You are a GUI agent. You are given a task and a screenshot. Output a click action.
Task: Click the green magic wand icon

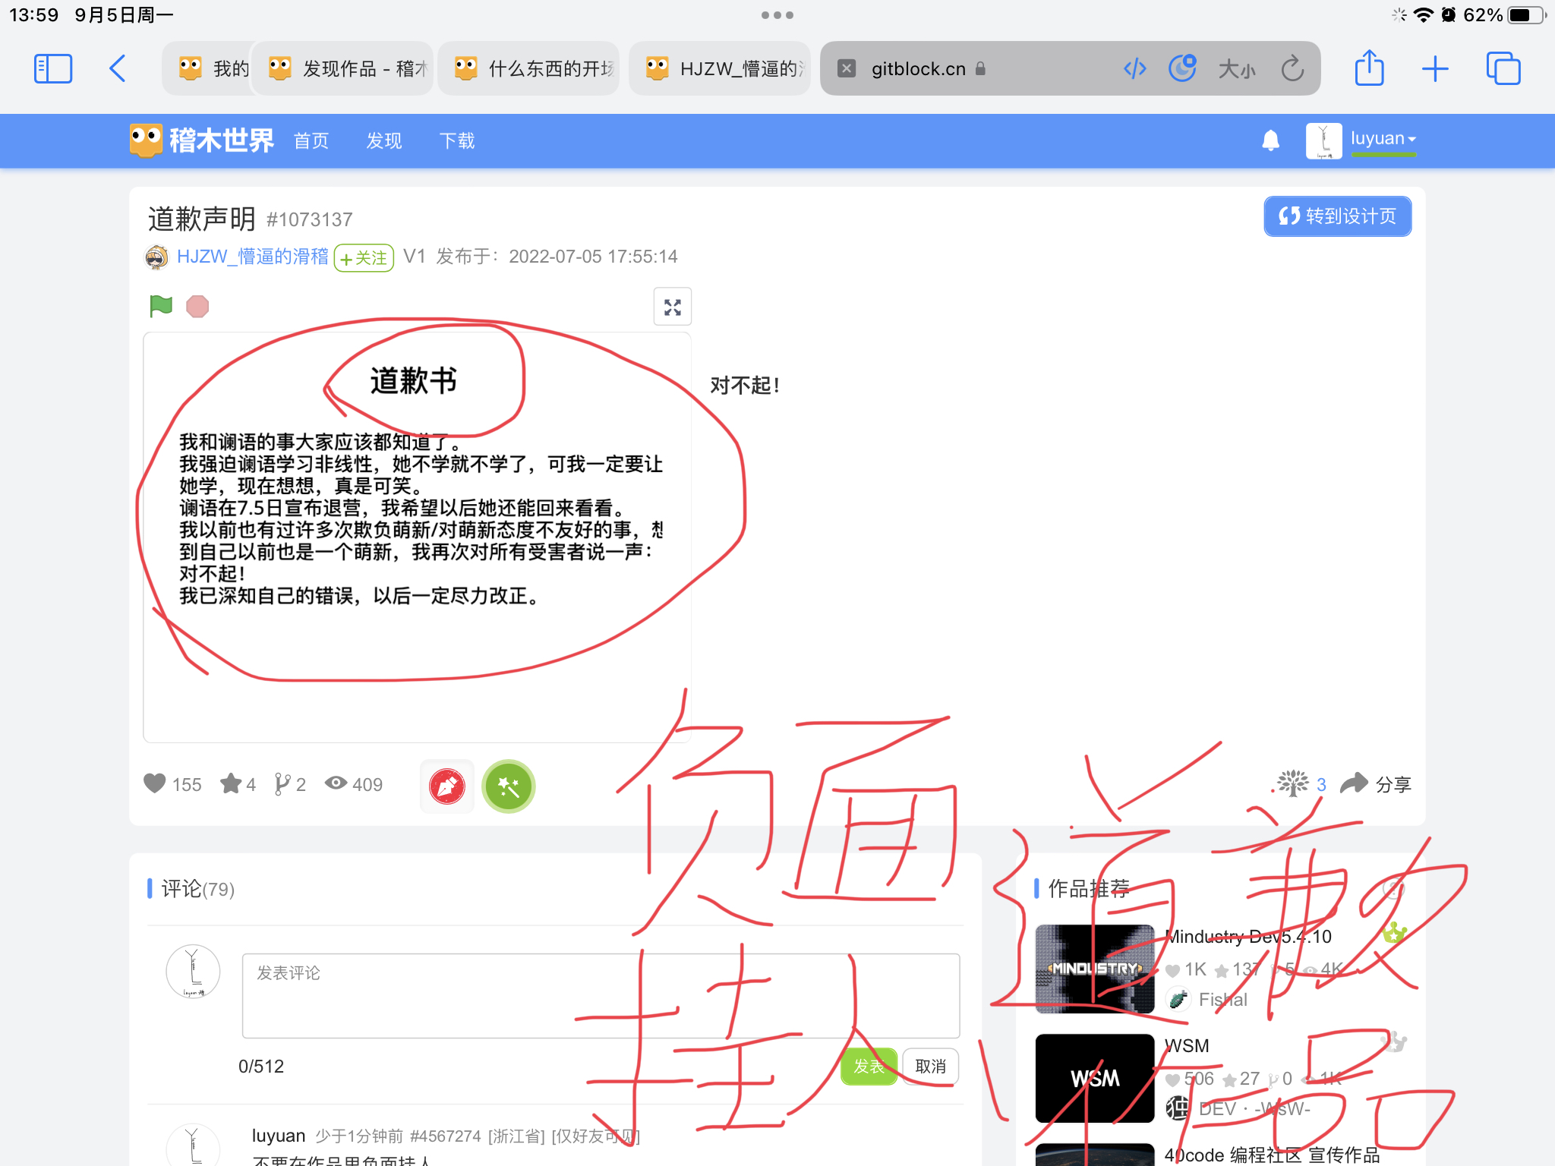pyautogui.click(x=509, y=786)
